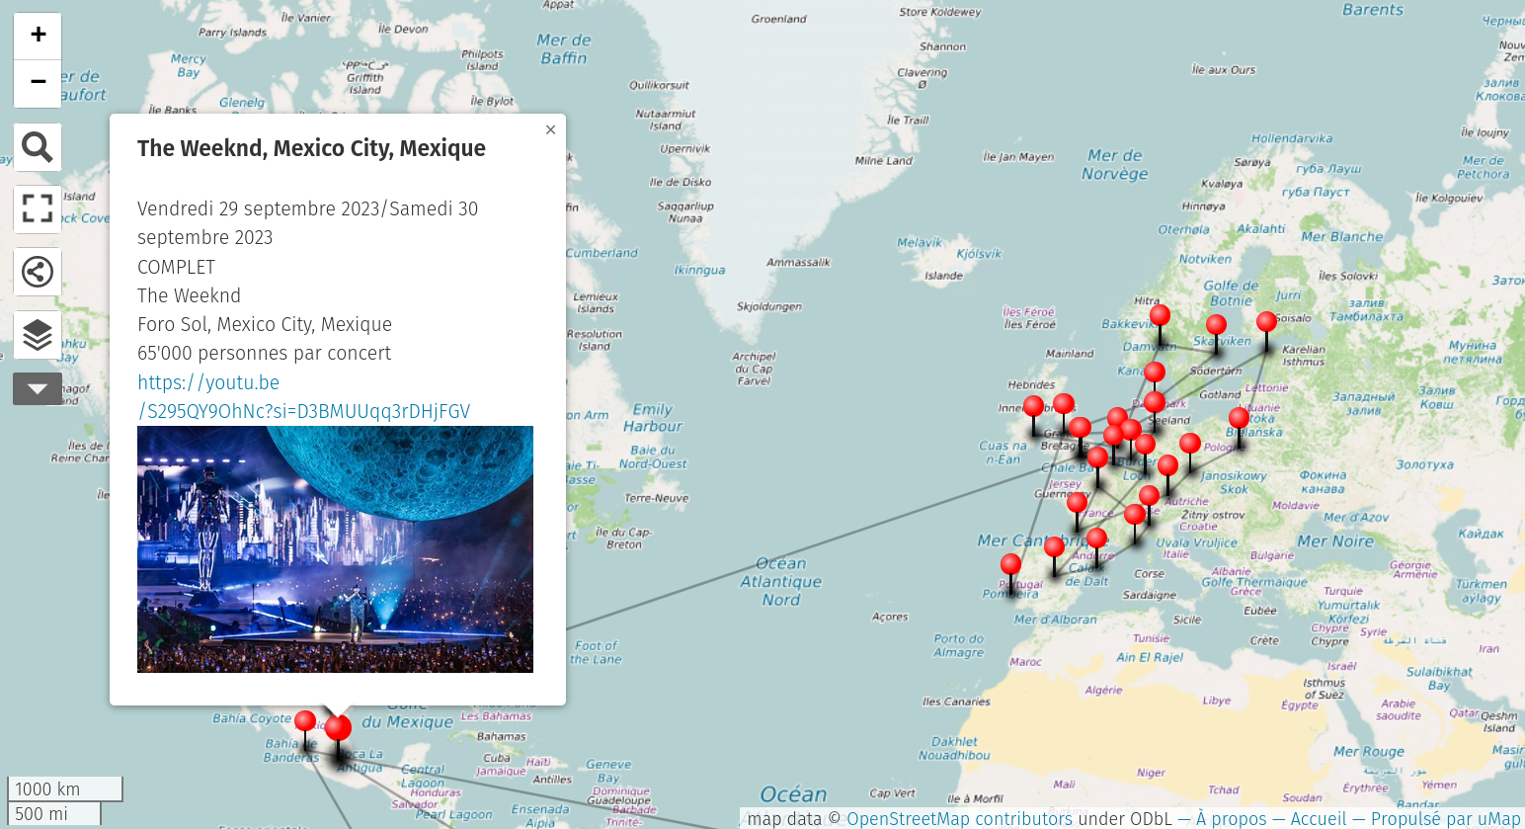
Task: Select the red pin near Hitra in Norway
Action: (x=1161, y=316)
